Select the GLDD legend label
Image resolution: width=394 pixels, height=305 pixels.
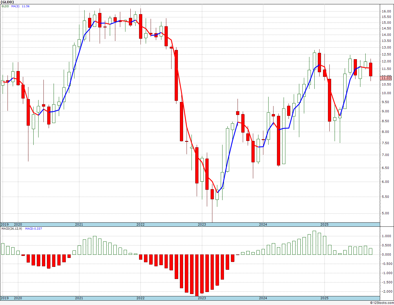(x=5, y=6)
